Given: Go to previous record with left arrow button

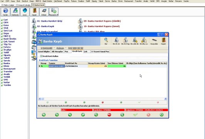Looking at the screenshot, I should [x=57, y=115].
